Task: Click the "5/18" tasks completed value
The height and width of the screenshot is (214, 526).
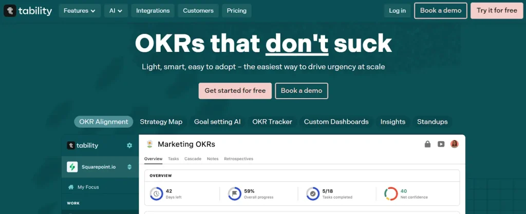Action: pos(327,191)
